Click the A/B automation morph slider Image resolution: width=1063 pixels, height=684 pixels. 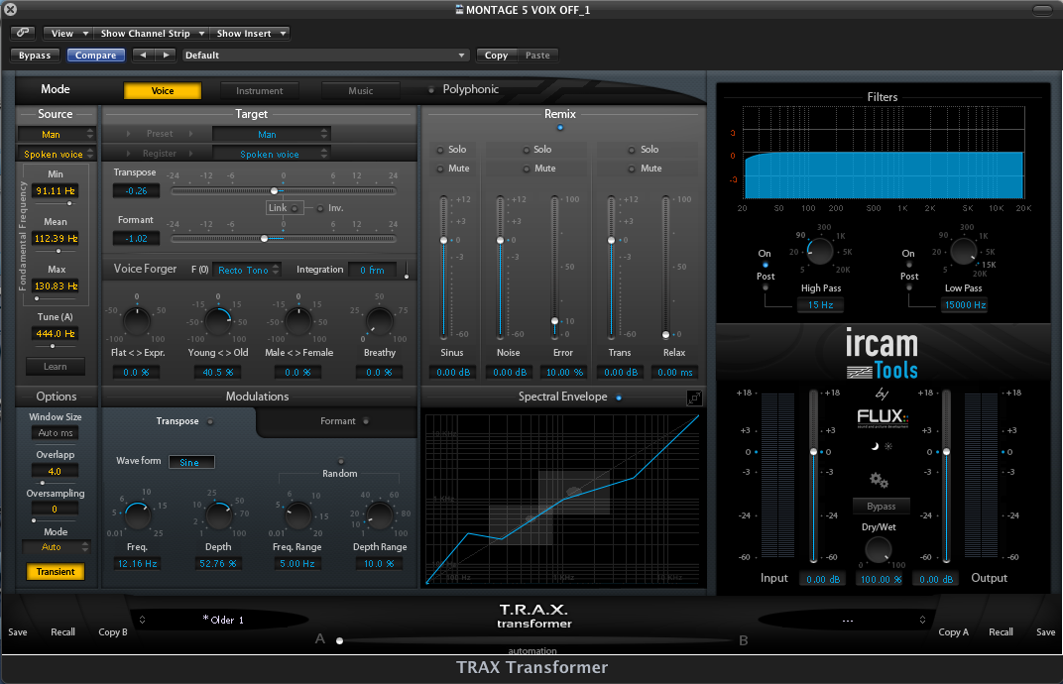coord(535,640)
